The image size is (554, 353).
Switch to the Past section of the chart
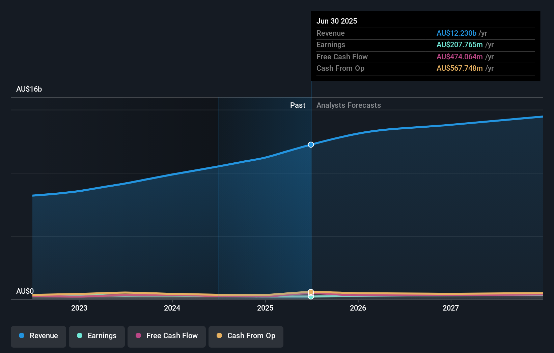click(298, 105)
